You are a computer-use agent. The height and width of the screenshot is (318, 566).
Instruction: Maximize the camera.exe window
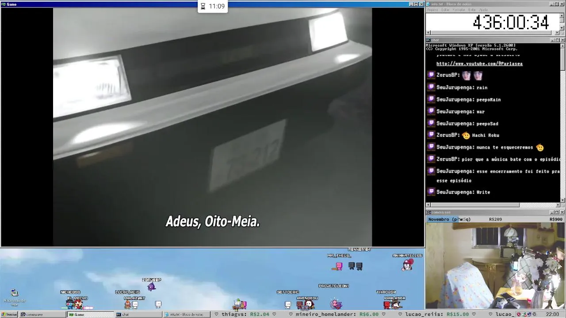[557, 212]
